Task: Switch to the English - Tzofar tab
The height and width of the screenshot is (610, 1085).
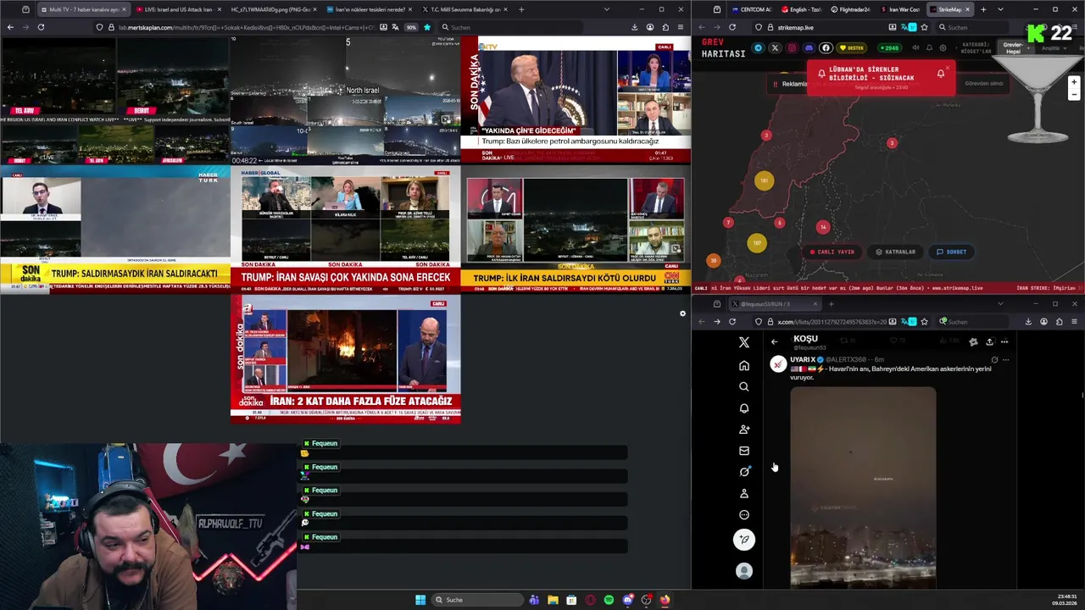Action: (803, 9)
